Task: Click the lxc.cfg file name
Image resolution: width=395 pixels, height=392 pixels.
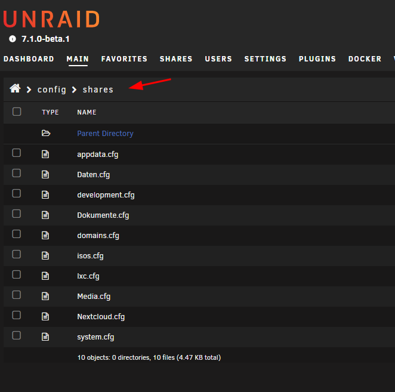Action: pos(88,276)
